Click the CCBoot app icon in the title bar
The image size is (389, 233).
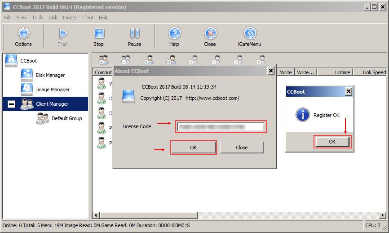click(7, 7)
